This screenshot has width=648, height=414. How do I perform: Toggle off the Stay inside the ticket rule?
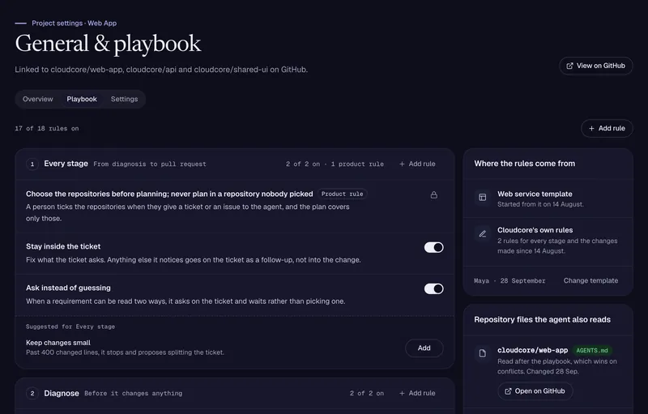coord(433,247)
